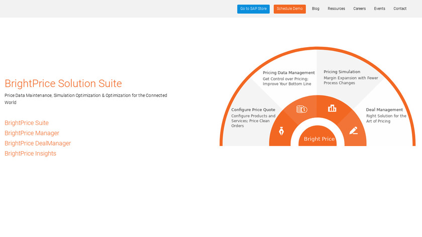The height and width of the screenshot is (237, 422).
Task: Open the Go to SAP Store button
Action: [x=253, y=9]
